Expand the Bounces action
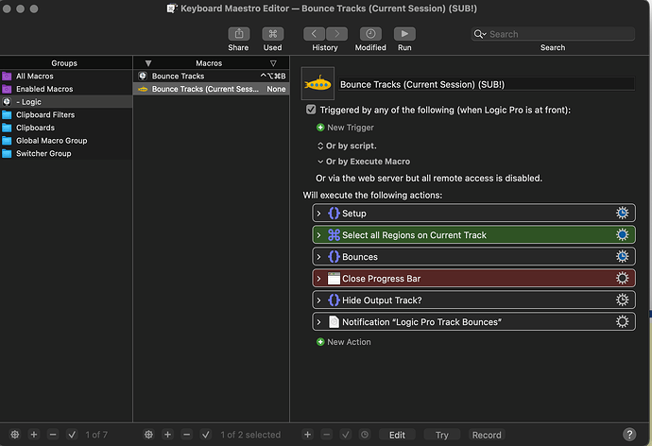The width and height of the screenshot is (652, 446). (319, 256)
